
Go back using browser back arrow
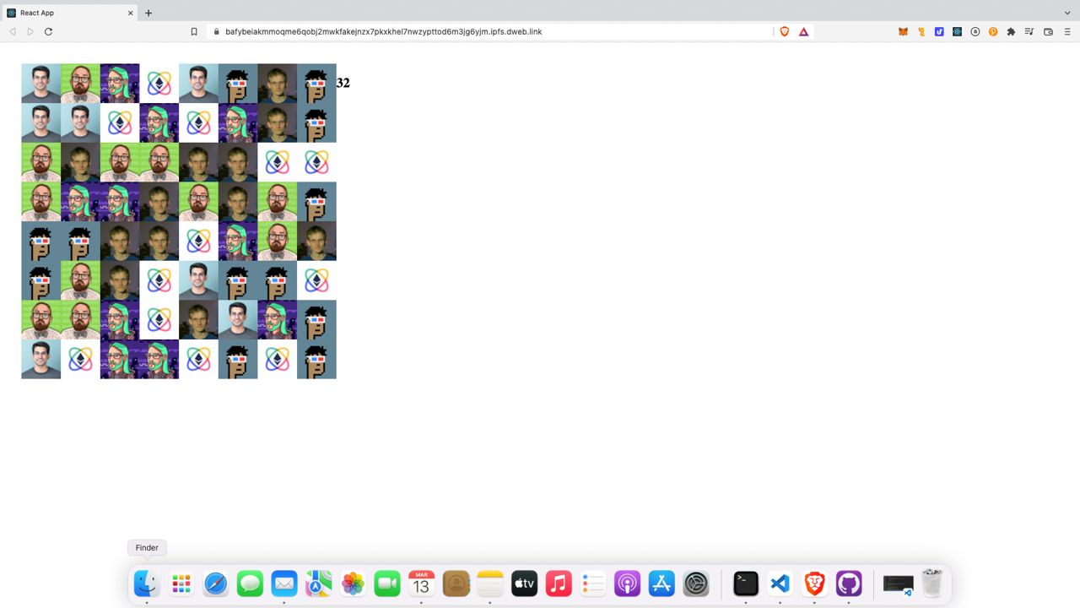(13, 31)
